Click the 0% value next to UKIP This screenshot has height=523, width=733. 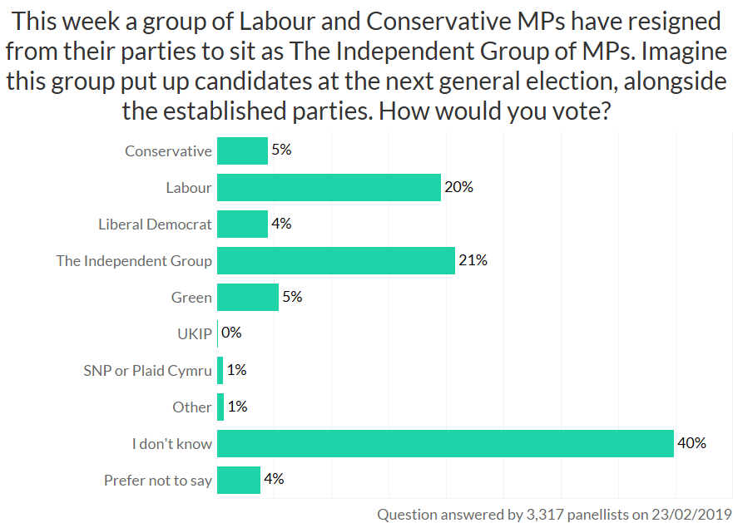231,334
